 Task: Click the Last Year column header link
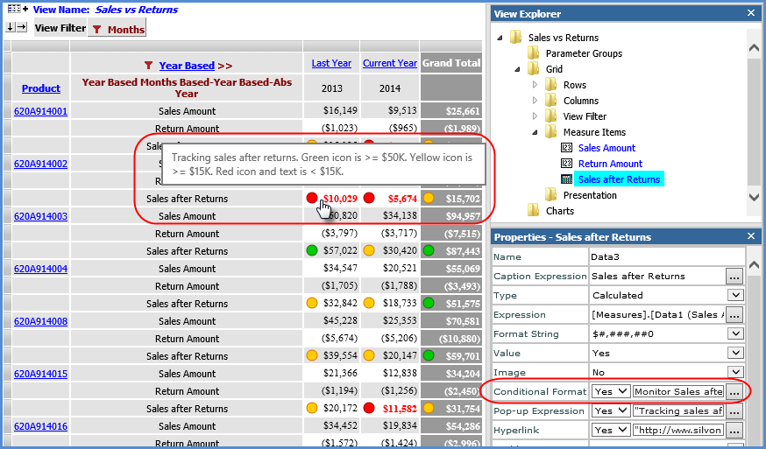331,63
